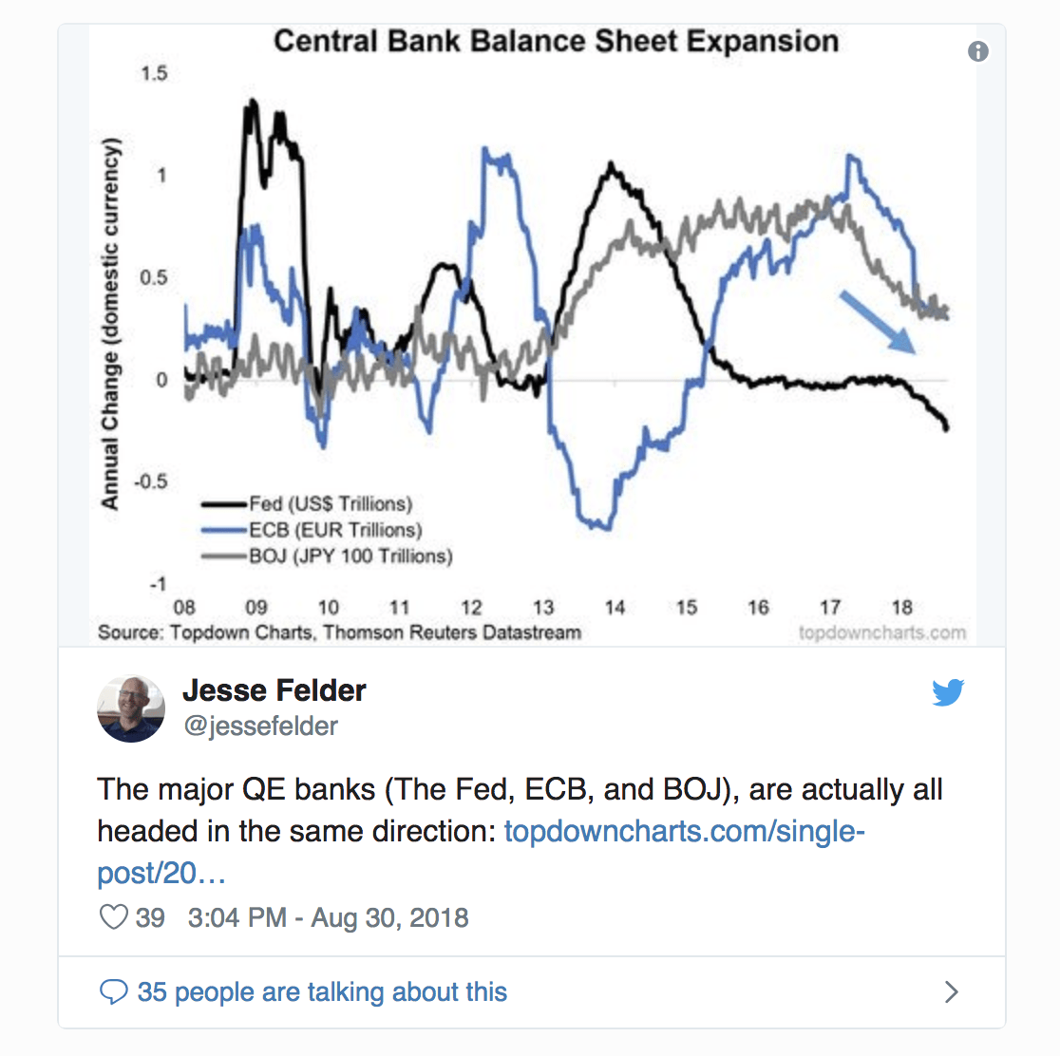Click the Jesse Felder display name

click(x=274, y=690)
